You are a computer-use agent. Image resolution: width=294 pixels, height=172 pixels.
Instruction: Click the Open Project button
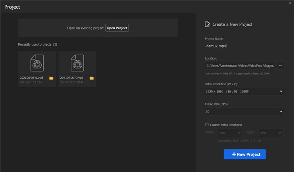(117, 28)
